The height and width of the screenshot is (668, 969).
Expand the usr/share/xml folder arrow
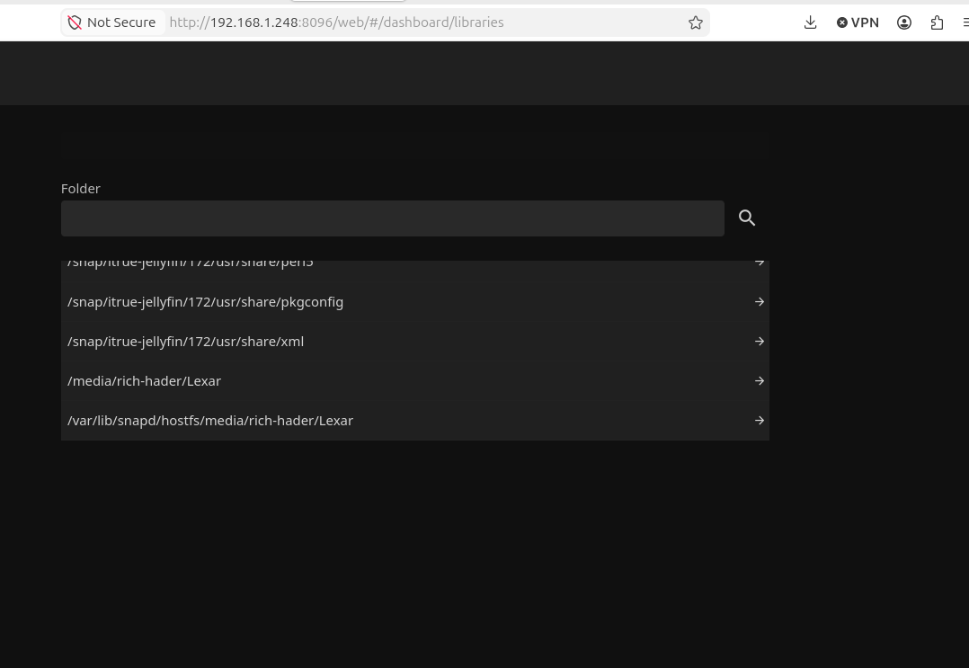pos(759,342)
